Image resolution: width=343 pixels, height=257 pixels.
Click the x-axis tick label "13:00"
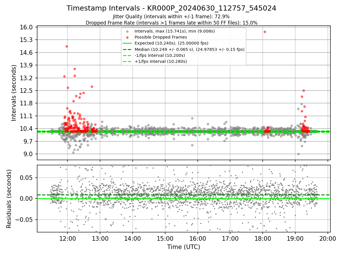tap(100, 238)
